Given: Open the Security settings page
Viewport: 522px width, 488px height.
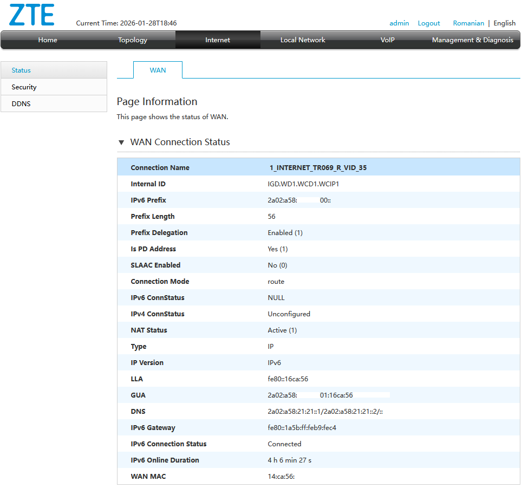Looking at the screenshot, I should pos(24,87).
